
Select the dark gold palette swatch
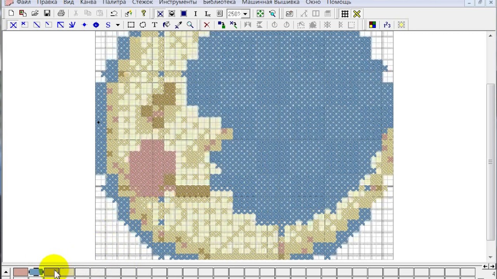51,272
